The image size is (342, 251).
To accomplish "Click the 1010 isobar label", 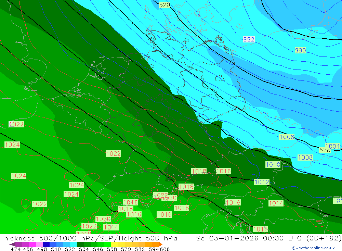I will (273, 164).
